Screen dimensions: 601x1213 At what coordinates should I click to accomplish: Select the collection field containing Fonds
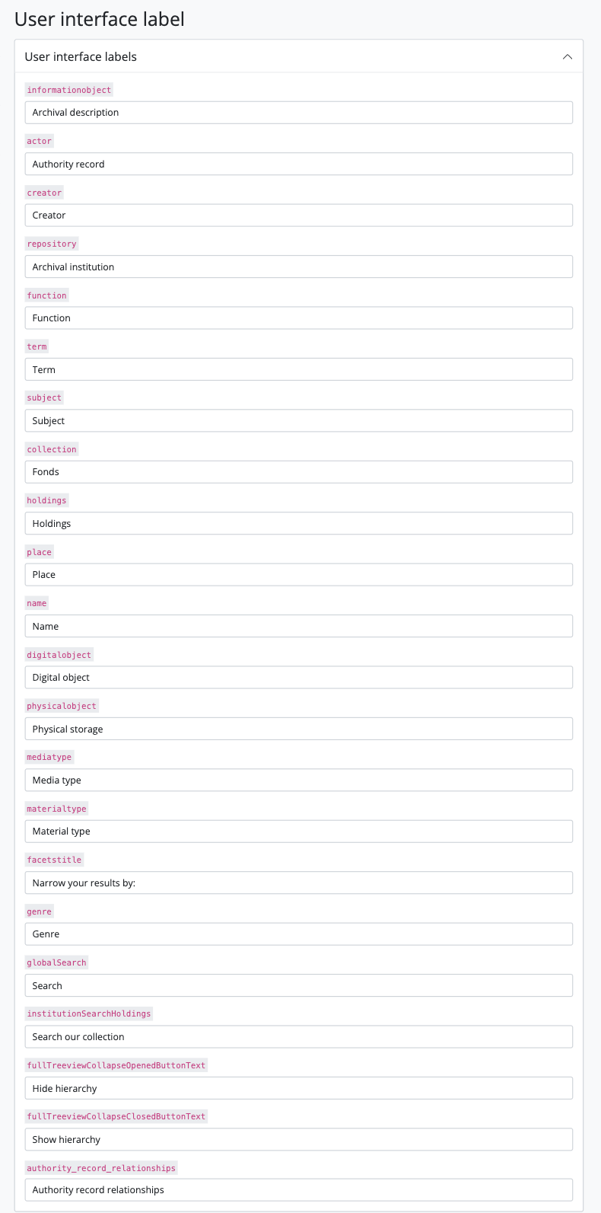(298, 472)
